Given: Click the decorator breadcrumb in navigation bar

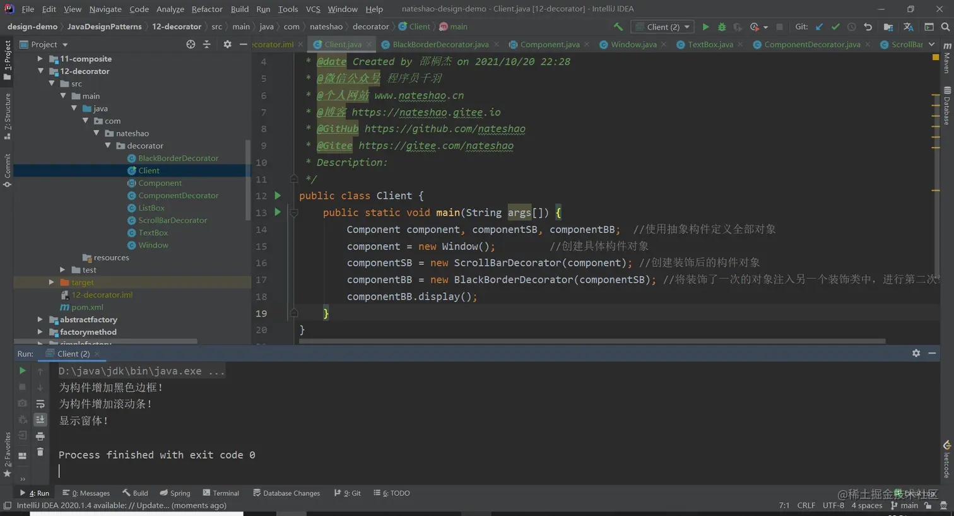Looking at the screenshot, I should [370, 26].
